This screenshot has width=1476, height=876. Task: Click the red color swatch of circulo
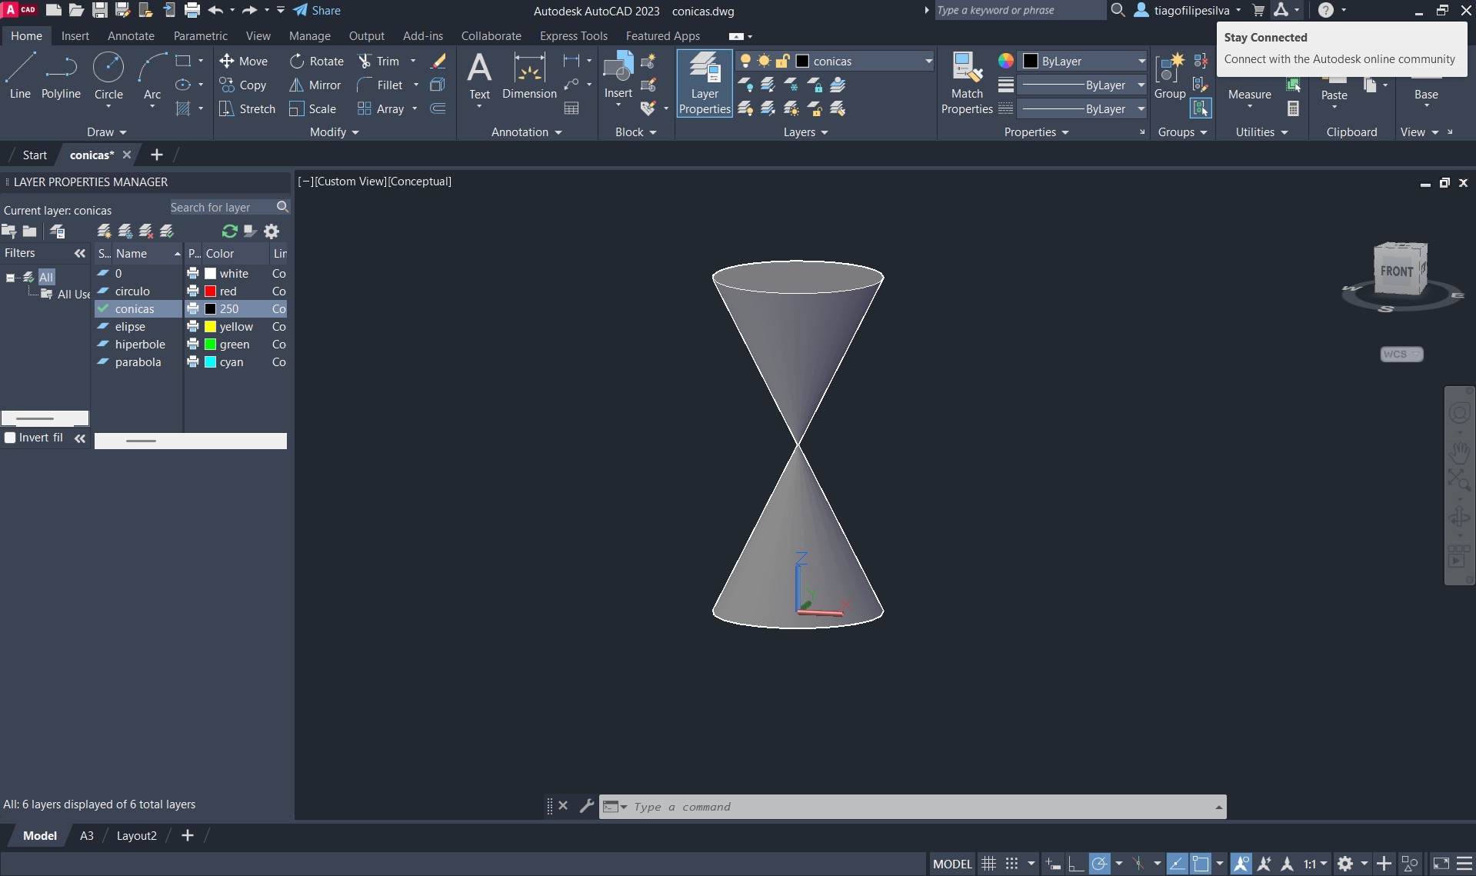210,291
